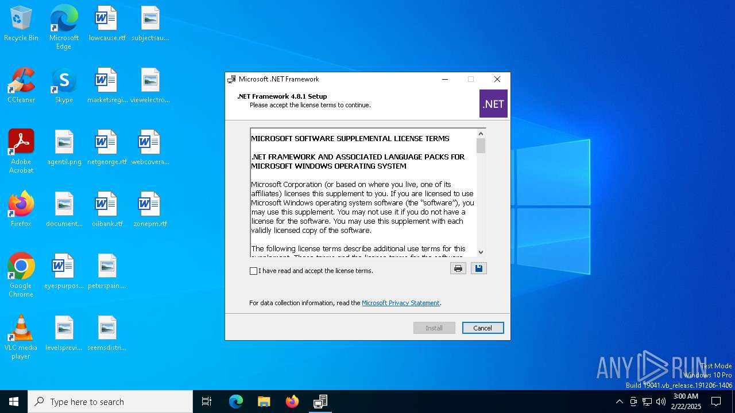The height and width of the screenshot is (413, 735).
Task: Open volume control tray icon
Action: 661,402
